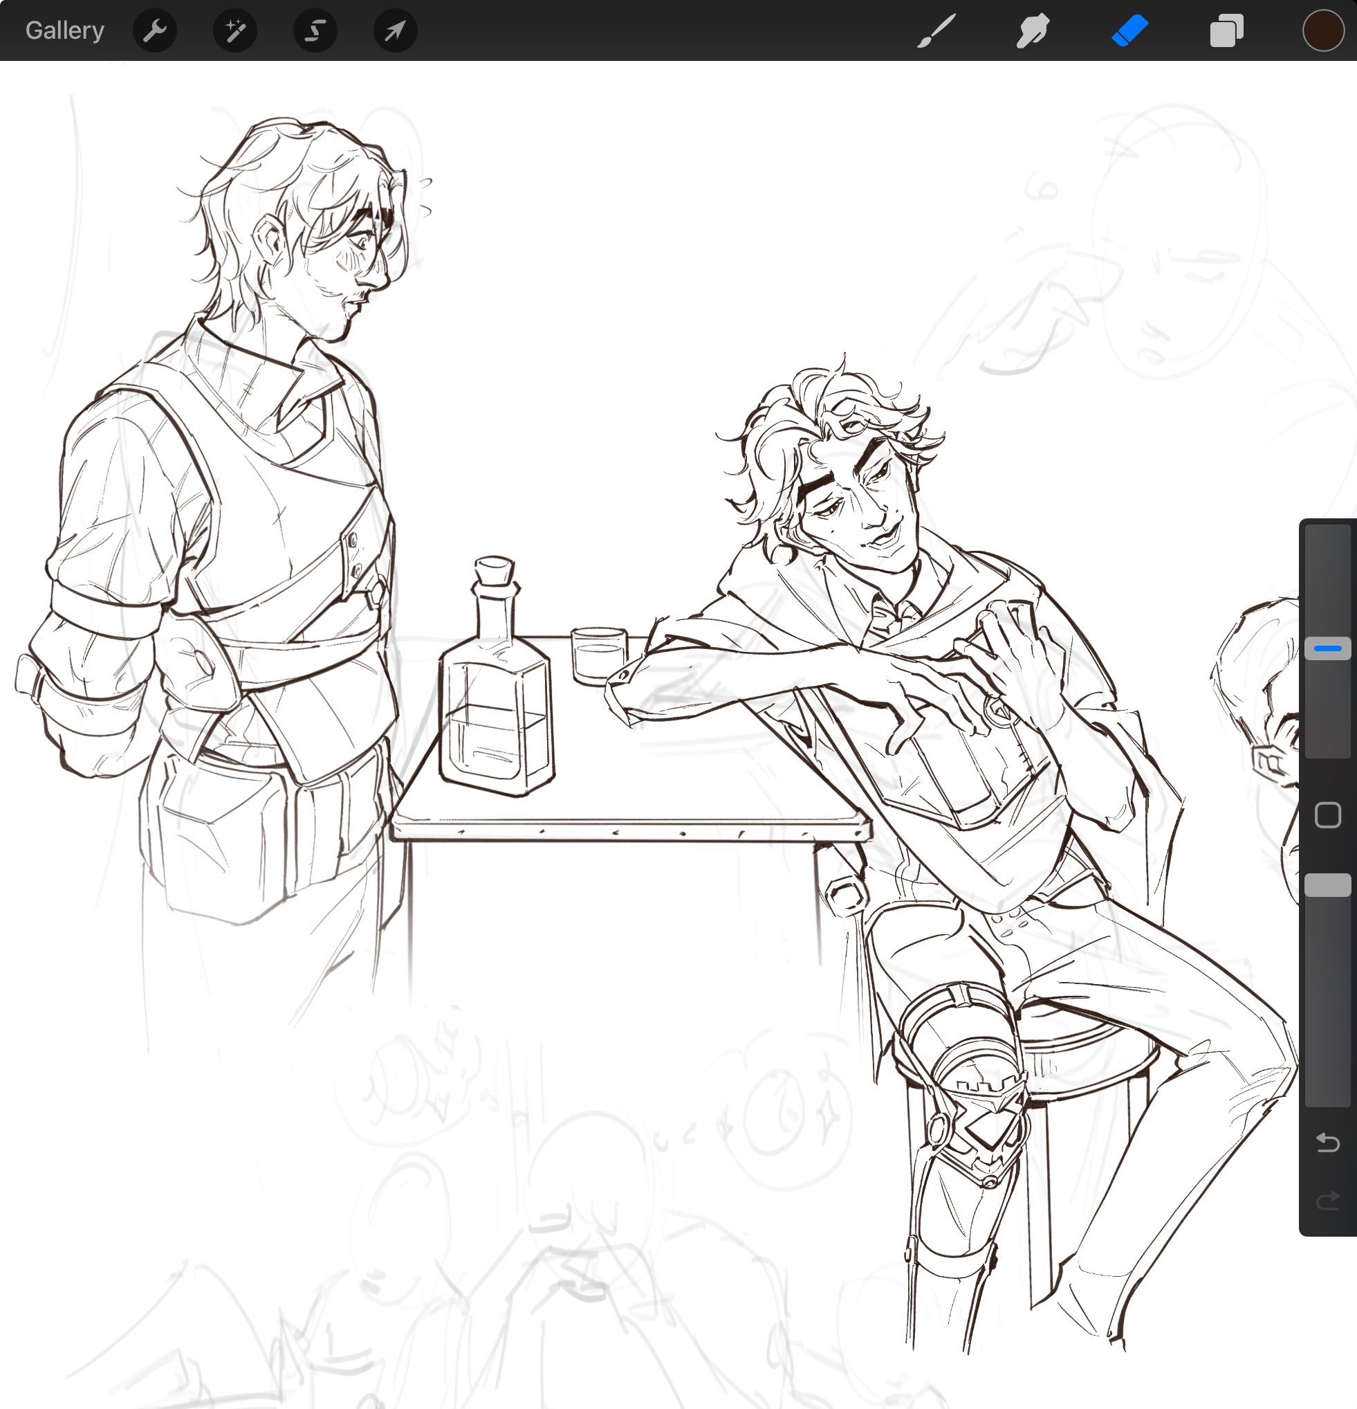Select the Brush tool

click(x=936, y=31)
